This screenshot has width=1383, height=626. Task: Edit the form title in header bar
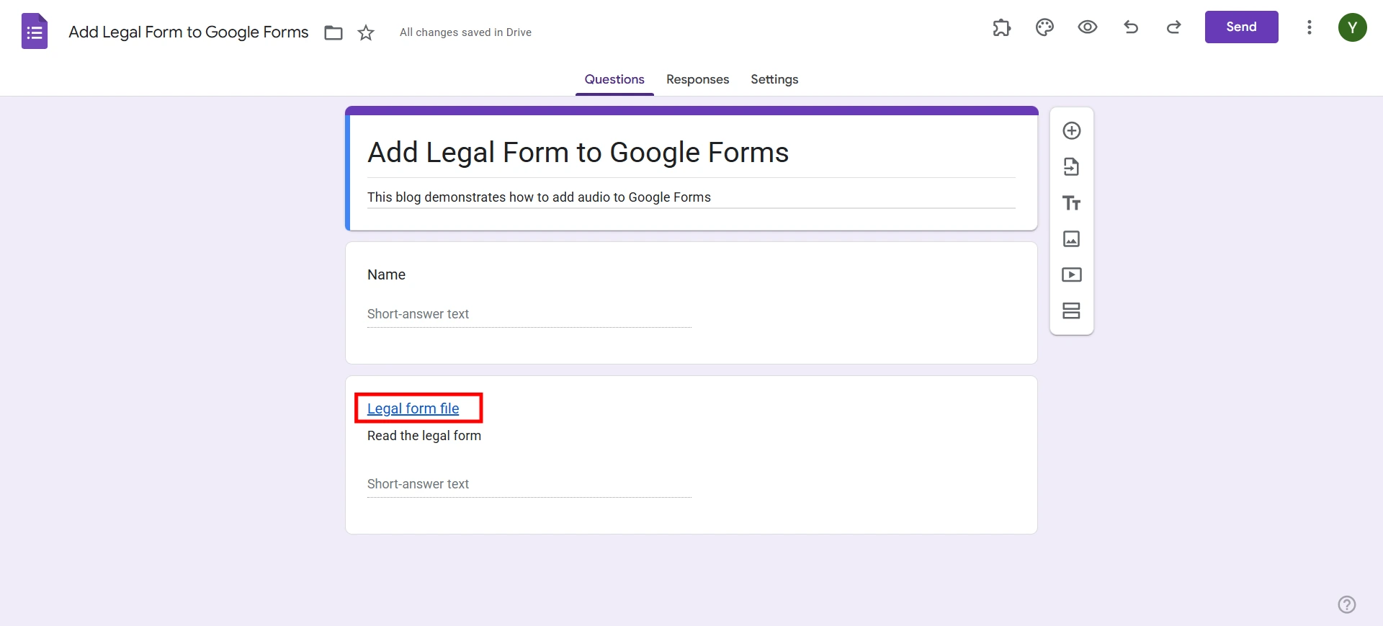point(189,32)
